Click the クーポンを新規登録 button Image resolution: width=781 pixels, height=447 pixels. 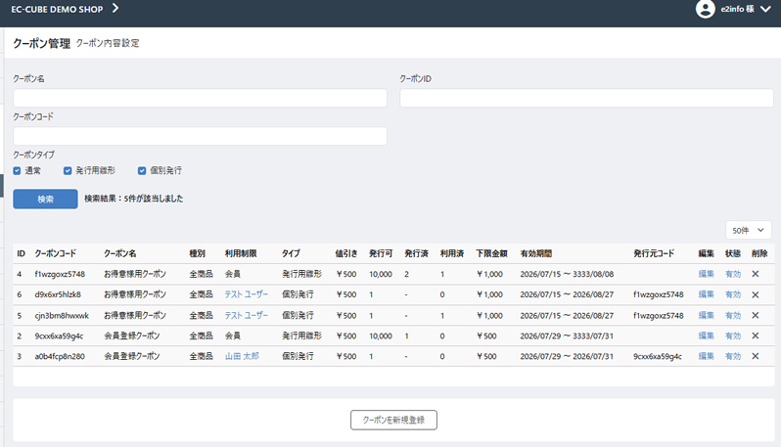click(x=393, y=420)
